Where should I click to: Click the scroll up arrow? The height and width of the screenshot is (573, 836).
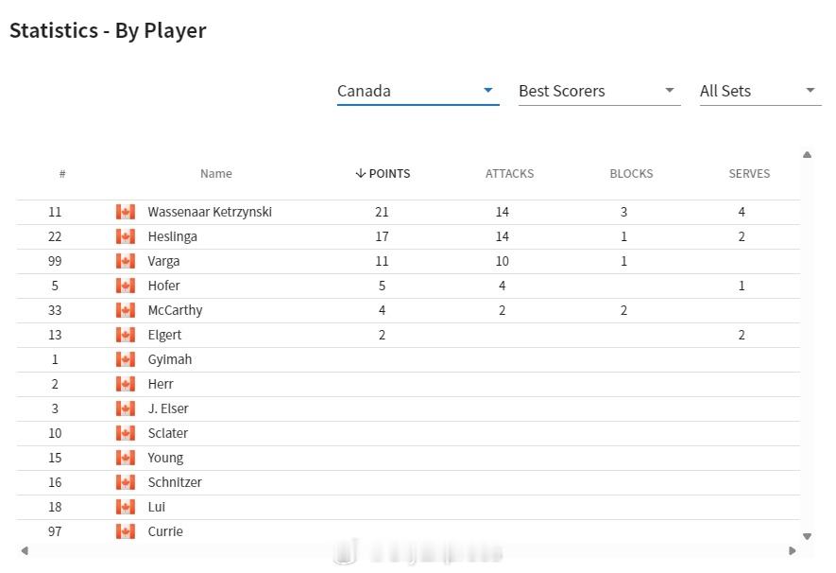click(x=808, y=155)
